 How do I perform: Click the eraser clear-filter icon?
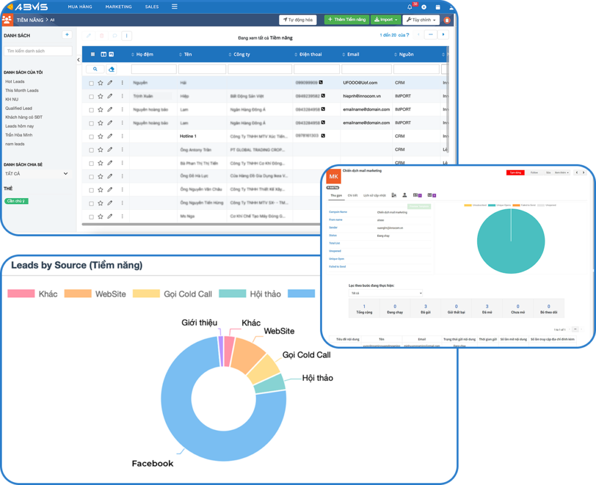coord(112,69)
